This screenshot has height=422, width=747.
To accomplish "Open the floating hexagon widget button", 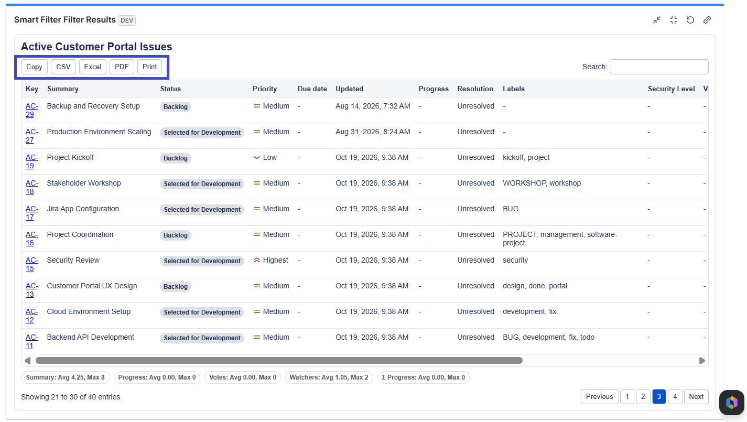I will 731,403.
